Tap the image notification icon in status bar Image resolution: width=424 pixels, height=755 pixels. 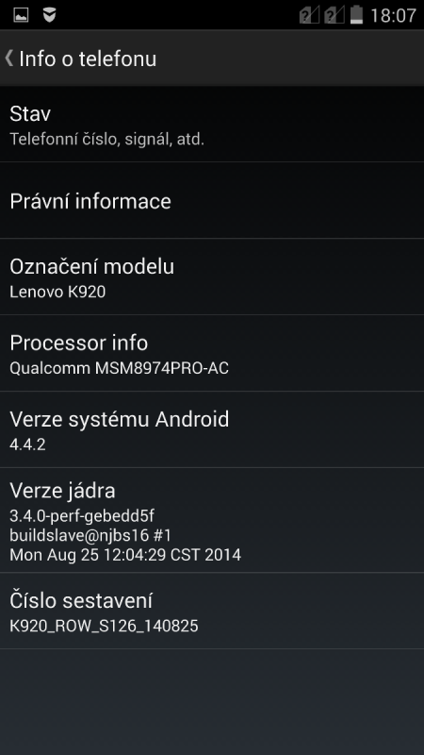(21, 15)
